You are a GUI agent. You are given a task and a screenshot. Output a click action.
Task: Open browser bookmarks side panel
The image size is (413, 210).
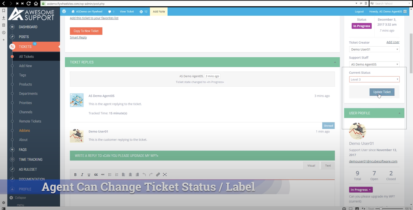[4, 11]
